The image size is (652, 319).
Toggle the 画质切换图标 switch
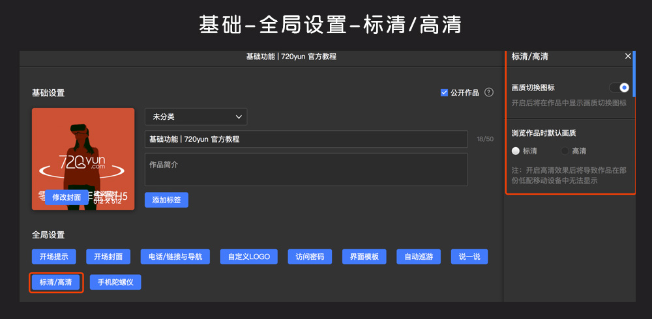[619, 87]
